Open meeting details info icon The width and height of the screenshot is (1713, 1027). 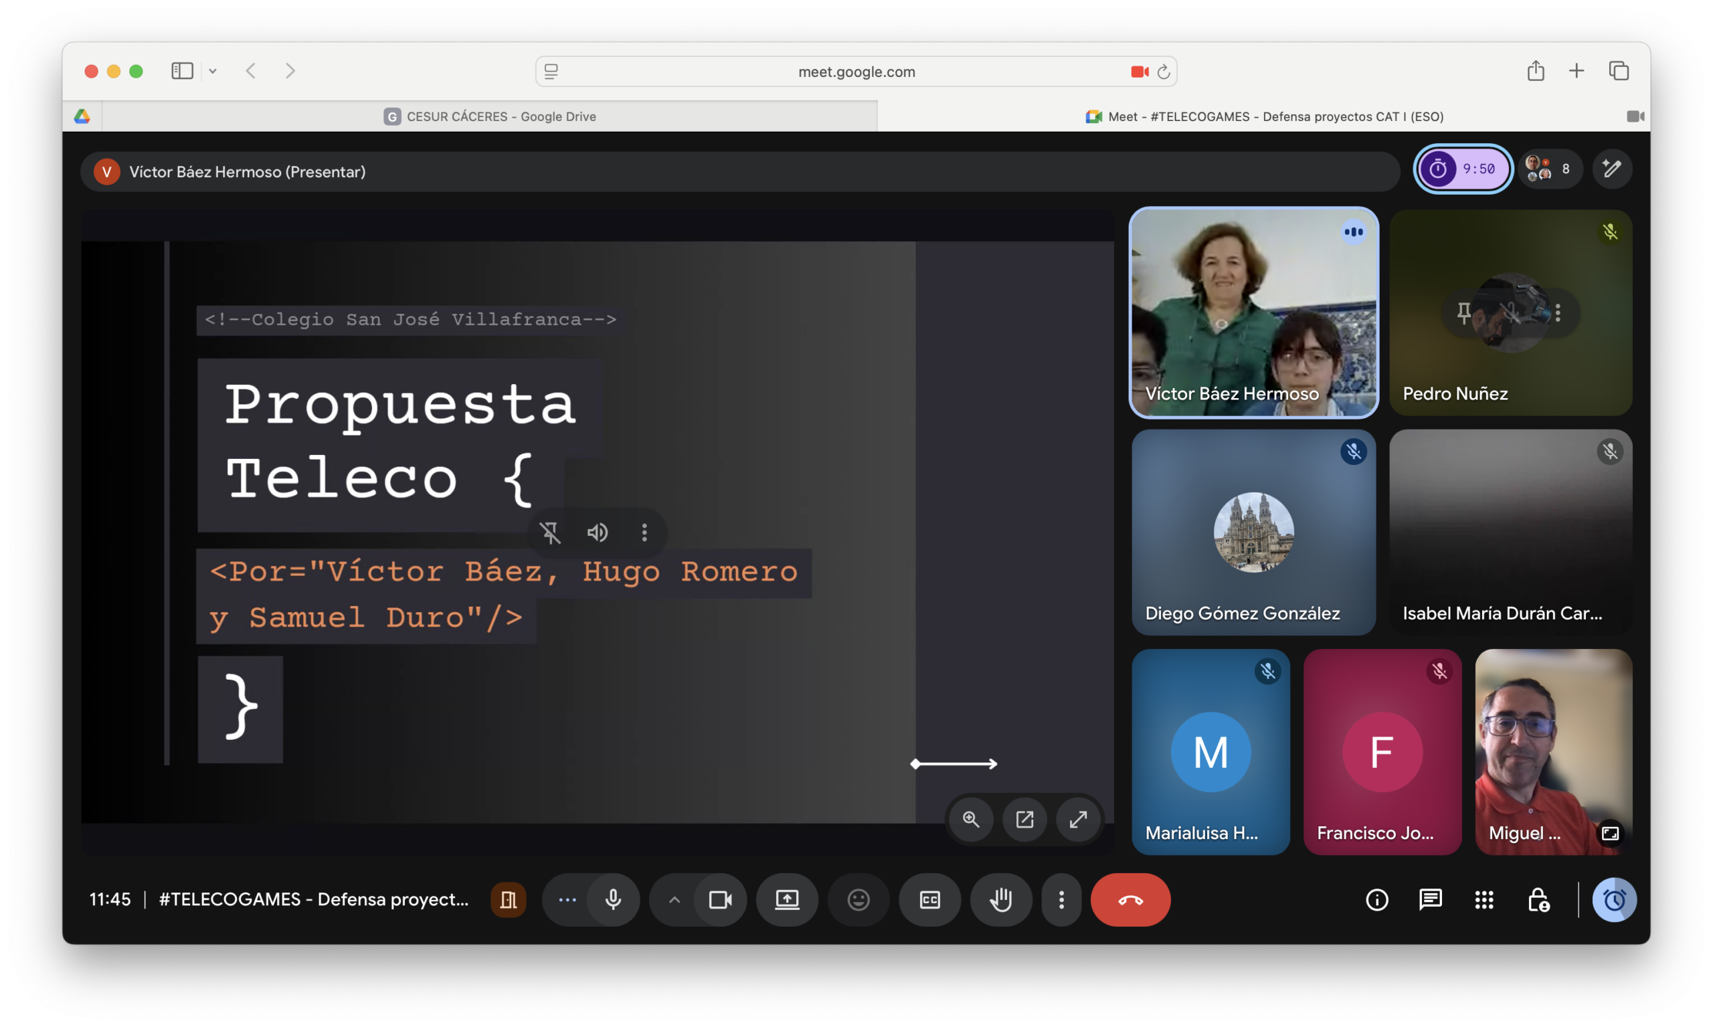point(1376,900)
